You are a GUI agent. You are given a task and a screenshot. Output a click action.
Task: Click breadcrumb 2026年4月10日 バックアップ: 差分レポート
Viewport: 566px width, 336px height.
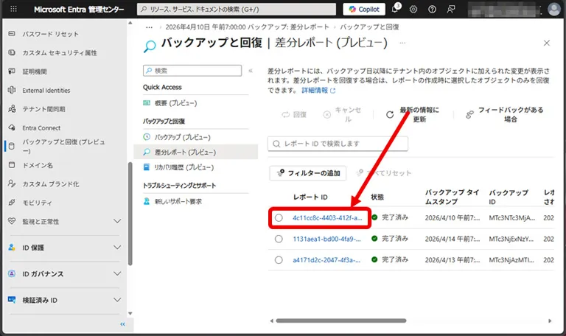pyautogui.click(x=248, y=27)
